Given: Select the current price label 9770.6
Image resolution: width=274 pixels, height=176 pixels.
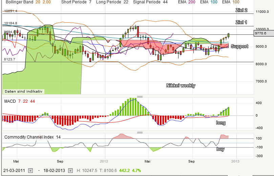Looking at the screenshot, I should tap(264, 33).
